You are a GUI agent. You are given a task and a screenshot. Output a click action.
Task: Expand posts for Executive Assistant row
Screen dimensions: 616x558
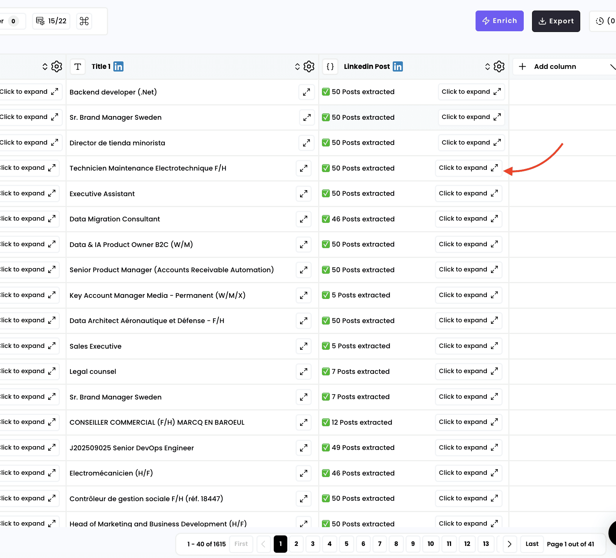click(469, 194)
